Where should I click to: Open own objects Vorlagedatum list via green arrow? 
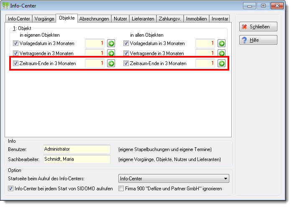(111, 43)
